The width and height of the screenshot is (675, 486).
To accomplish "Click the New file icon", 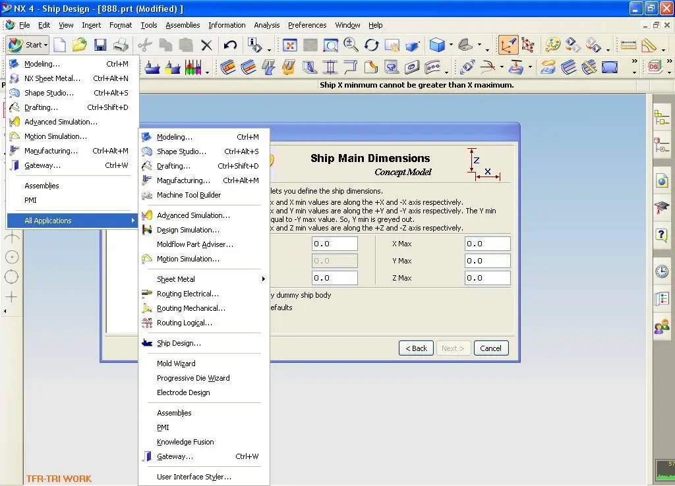I will 59,45.
